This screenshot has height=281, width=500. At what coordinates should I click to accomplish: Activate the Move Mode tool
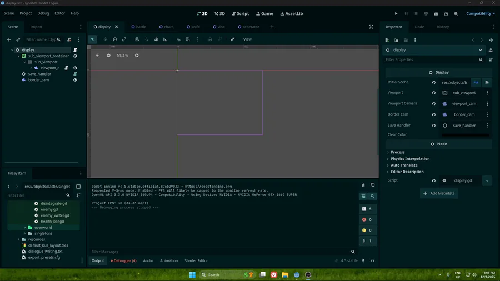coord(105,39)
